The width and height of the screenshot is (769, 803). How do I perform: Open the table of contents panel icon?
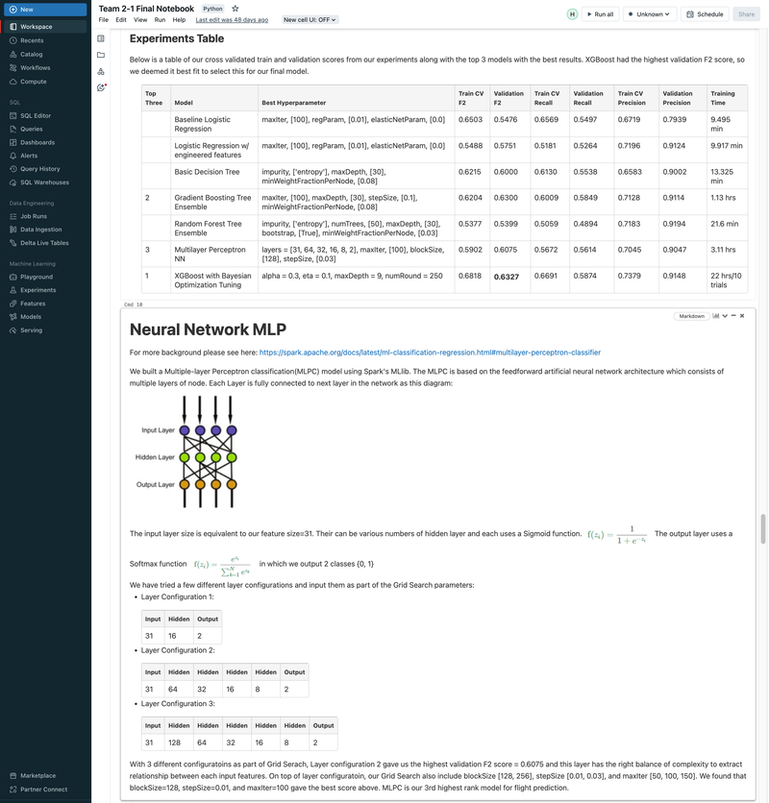click(x=101, y=37)
